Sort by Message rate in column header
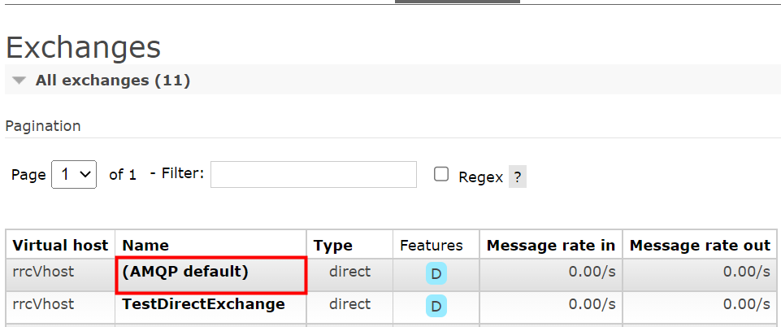 tap(551, 246)
